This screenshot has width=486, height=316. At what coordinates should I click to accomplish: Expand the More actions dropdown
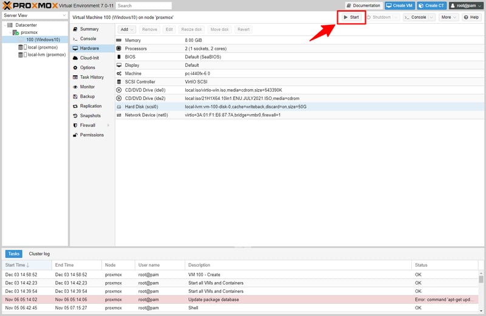(x=450, y=18)
